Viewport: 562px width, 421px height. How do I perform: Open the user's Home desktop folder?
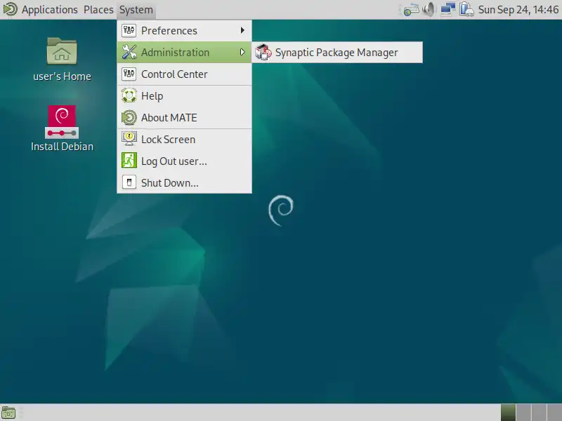pos(62,59)
